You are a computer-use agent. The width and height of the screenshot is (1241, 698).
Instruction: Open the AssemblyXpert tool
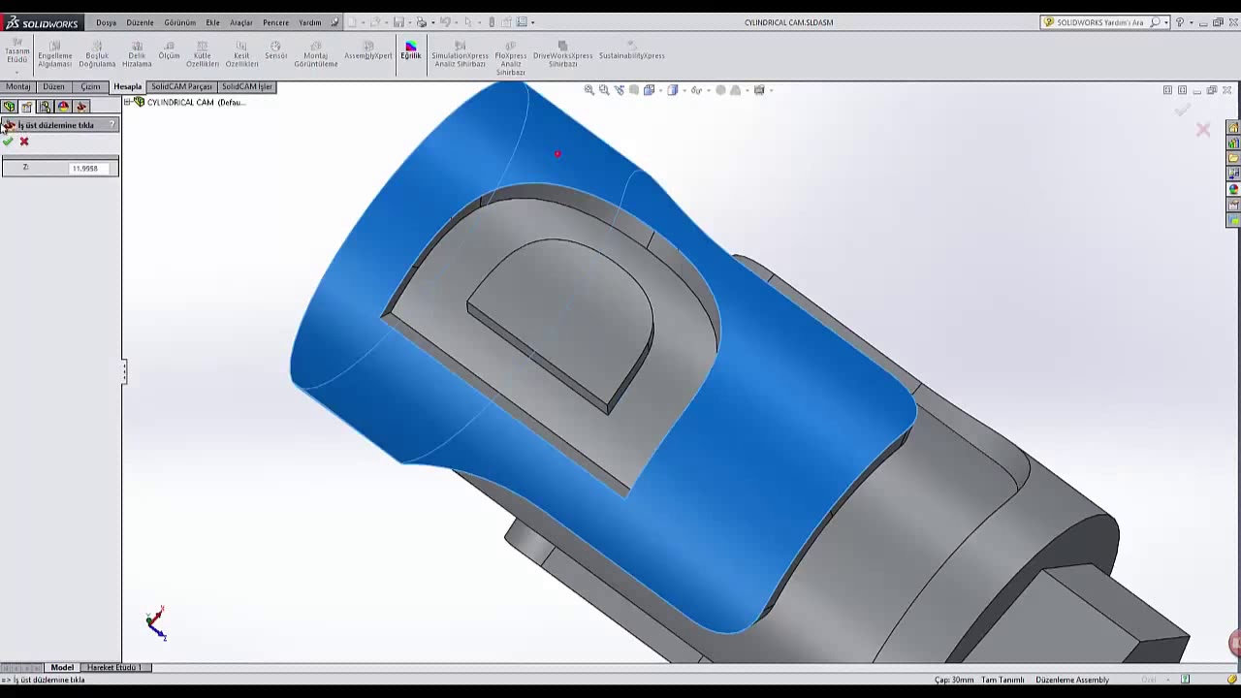click(x=368, y=50)
